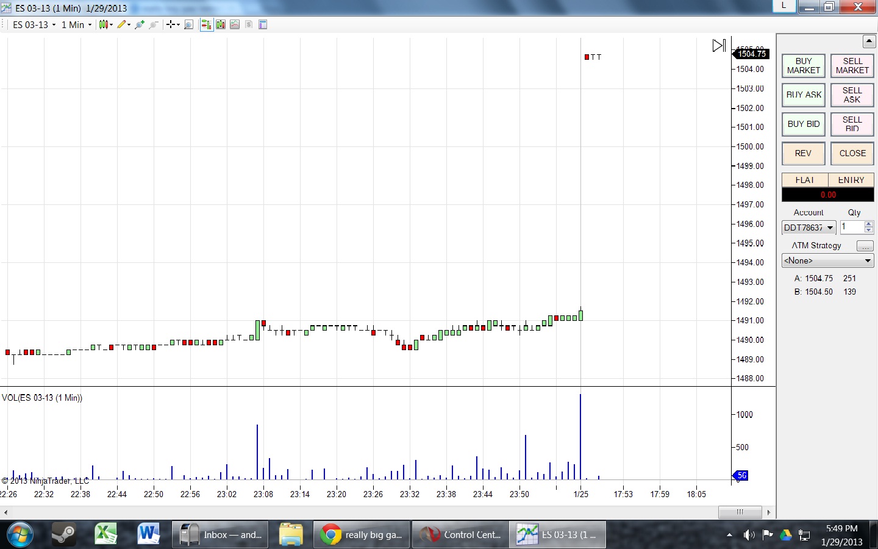Open the Action Center flag icon

pyautogui.click(x=768, y=535)
